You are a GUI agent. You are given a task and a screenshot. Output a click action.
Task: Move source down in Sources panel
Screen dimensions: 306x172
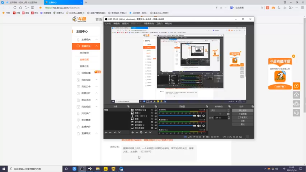point(150,132)
